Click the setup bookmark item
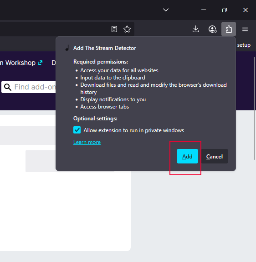The height and width of the screenshot is (262, 256). tap(244, 45)
